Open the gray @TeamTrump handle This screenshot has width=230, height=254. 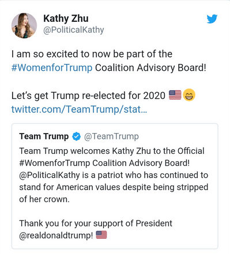coord(111,137)
